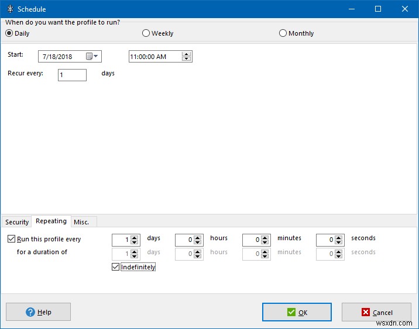419x329 pixels.
Task: Switch to the Repeating tab
Action: [51, 221]
